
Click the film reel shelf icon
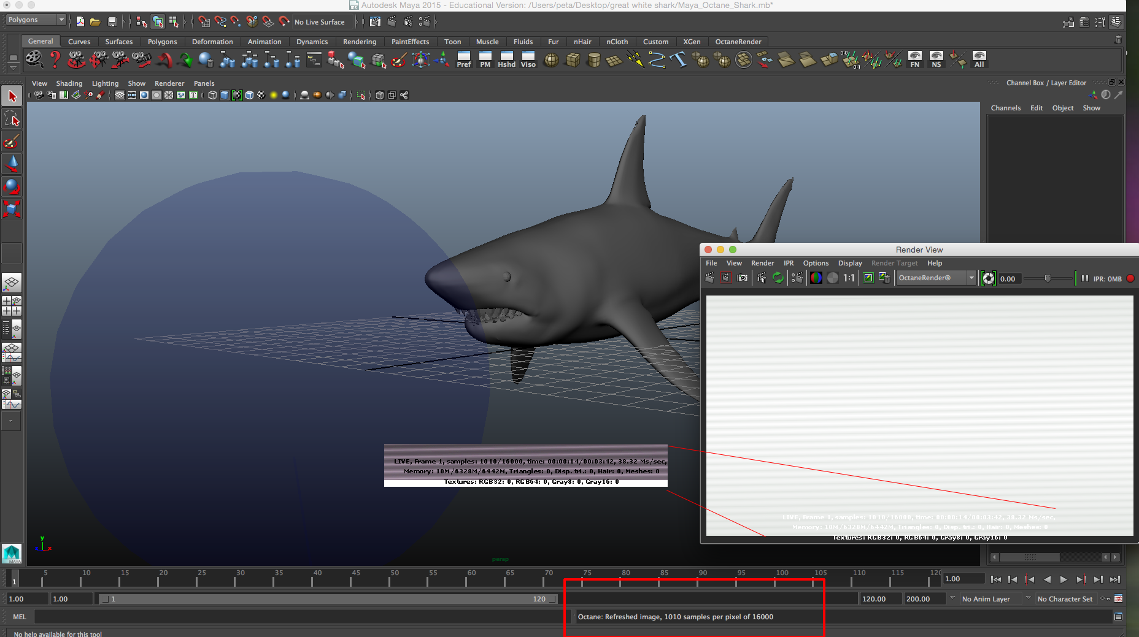tap(34, 59)
